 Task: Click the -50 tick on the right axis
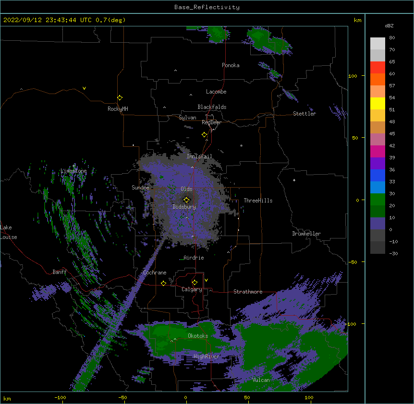pyautogui.click(x=353, y=262)
